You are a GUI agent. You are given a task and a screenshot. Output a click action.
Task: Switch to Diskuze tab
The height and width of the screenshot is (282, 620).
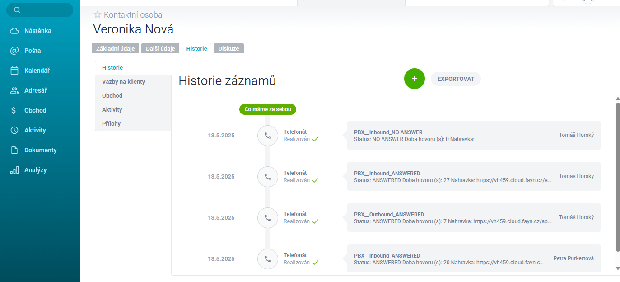[x=228, y=48]
